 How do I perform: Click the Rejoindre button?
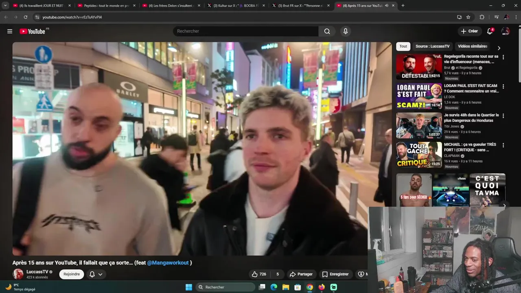[x=72, y=274]
